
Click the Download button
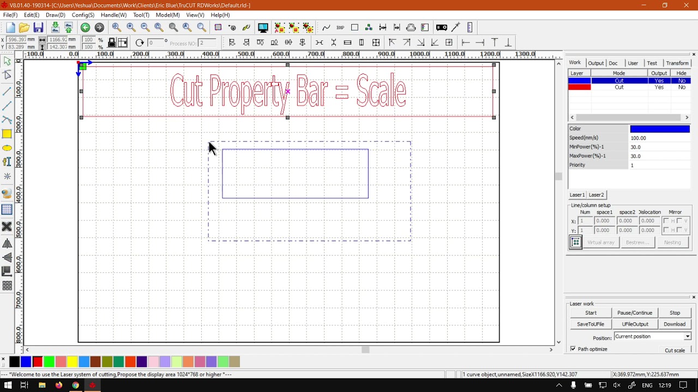tap(674, 324)
